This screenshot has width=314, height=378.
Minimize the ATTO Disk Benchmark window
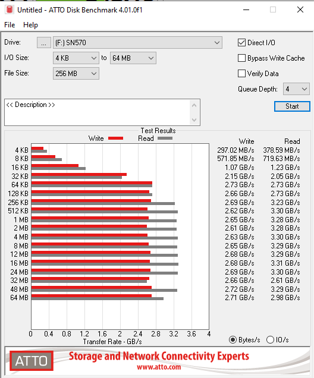246,10
